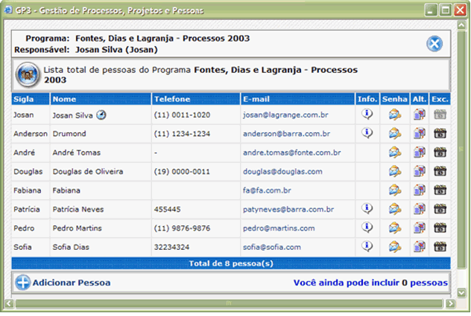Click the info icon for Patrícia Neves
This screenshot has height=316, width=471.
click(x=367, y=209)
